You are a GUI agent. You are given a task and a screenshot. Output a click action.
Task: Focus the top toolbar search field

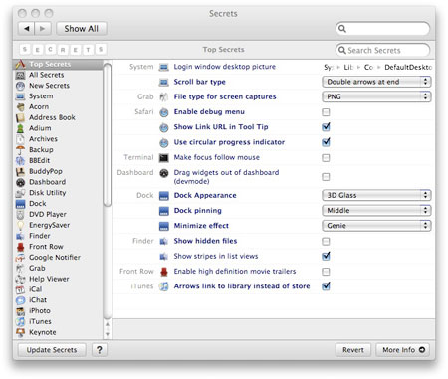pyautogui.click(x=382, y=29)
